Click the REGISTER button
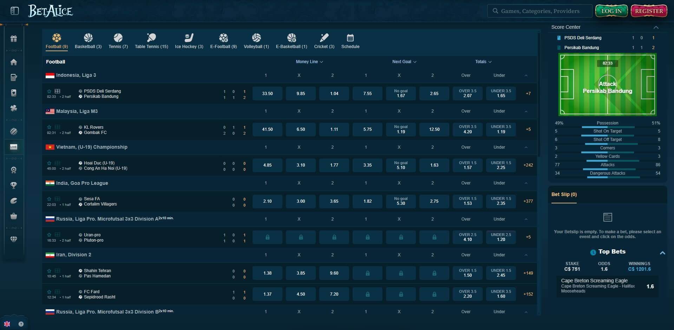Image resolution: width=674 pixels, height=330 pixels. (648, 11)
